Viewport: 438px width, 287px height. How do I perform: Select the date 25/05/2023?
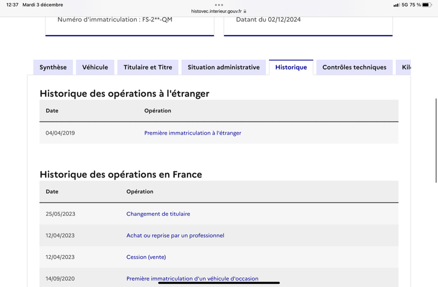[60, 214]
